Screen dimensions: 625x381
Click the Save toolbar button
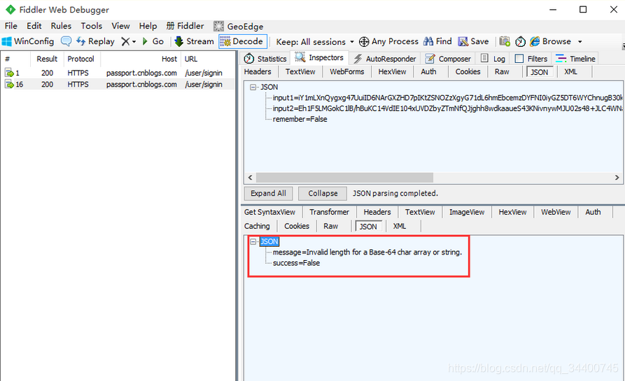tap(473, 41)
